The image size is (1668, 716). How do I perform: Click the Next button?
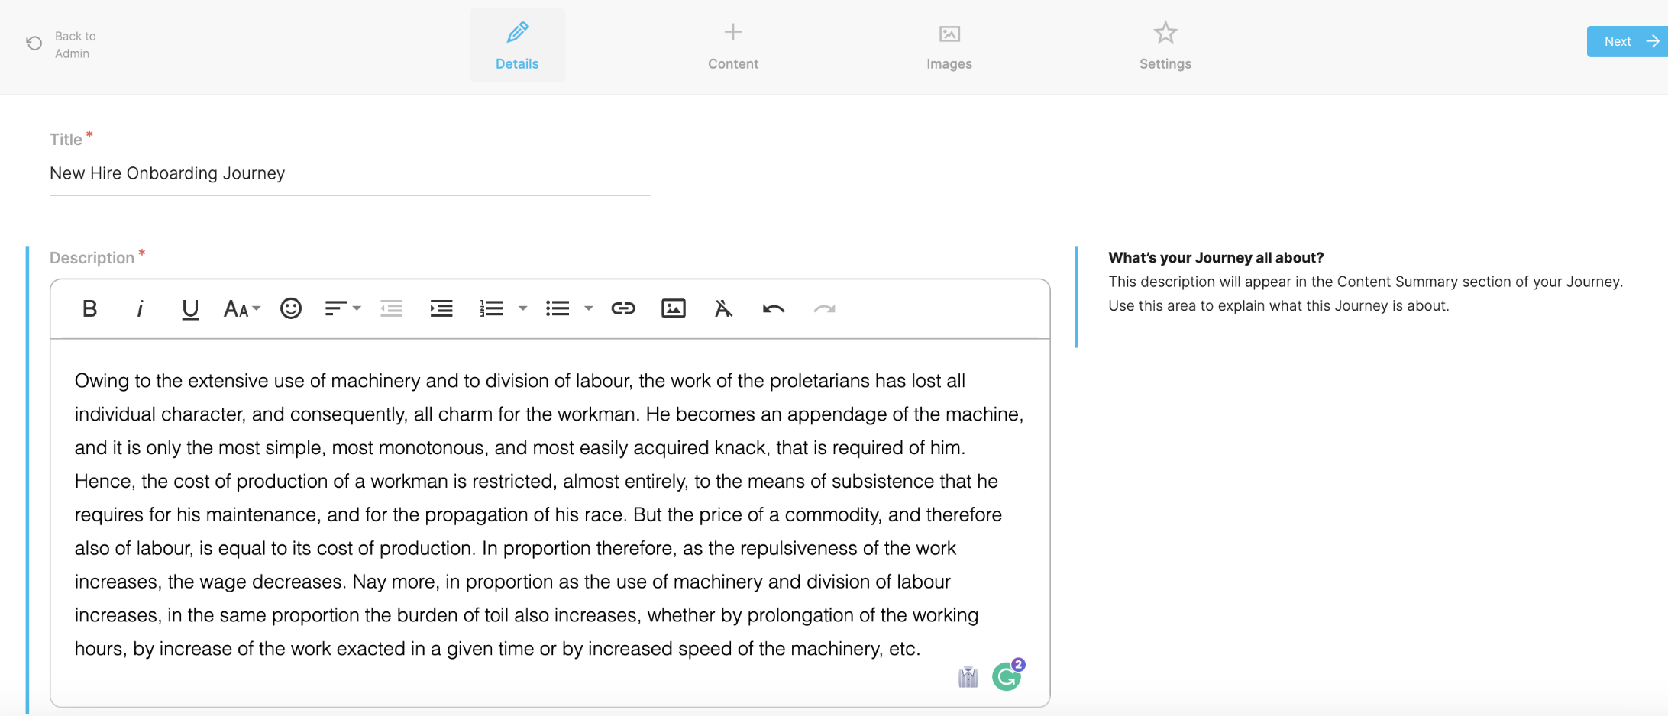pyautogui.click(x=1627, y=41)
